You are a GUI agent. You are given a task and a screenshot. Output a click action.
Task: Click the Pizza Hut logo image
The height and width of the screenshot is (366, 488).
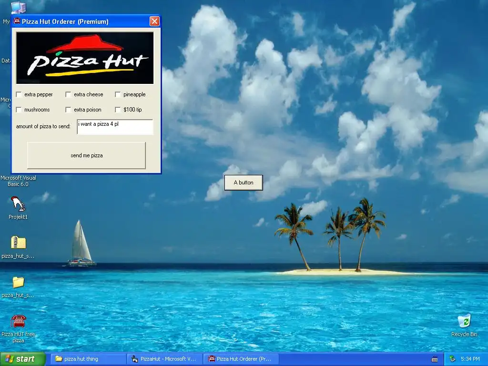coord(85,58)
